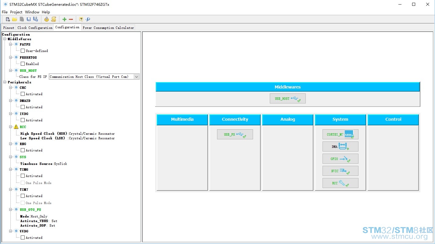Open the Help menu
435x244 pixels.
pos(46,12)
